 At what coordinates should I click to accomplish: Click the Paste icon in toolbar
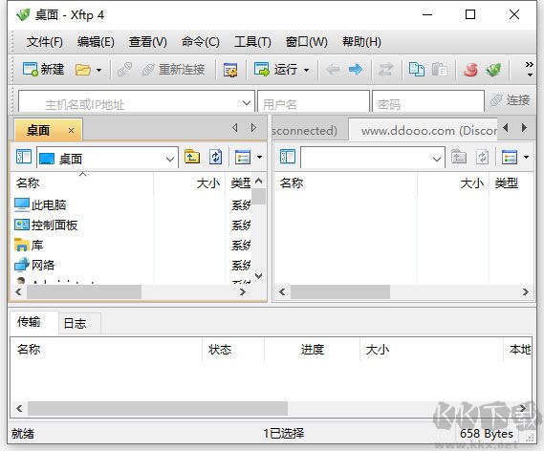coord(439,70)
